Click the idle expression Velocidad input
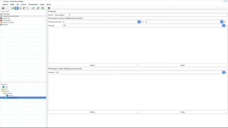The width and height of the screenshot is (228, 128). [142, 26]
